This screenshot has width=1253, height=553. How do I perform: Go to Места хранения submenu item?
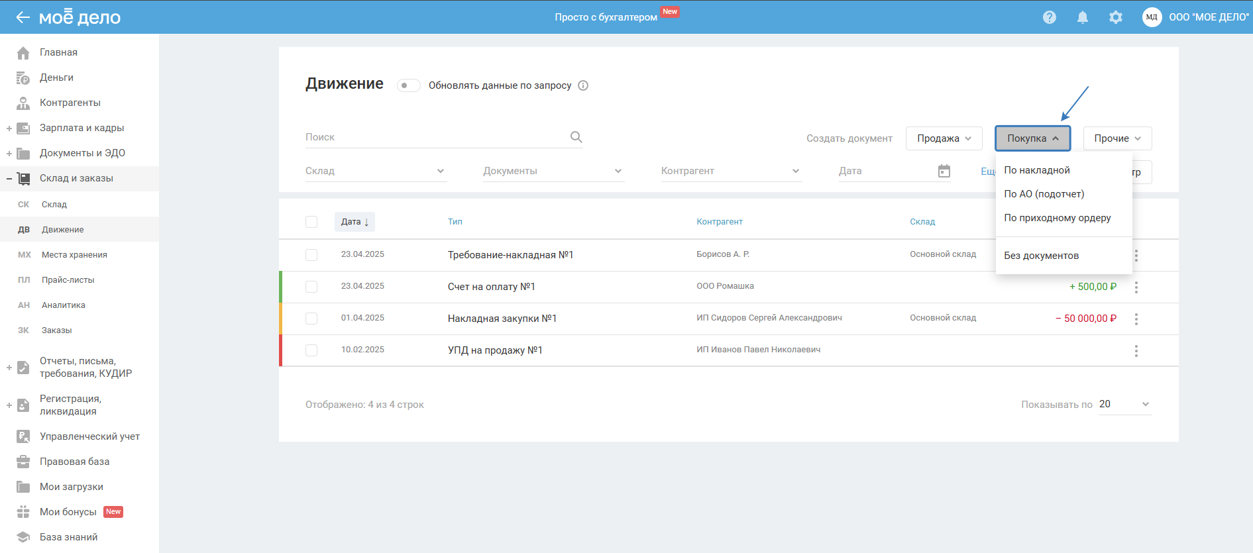point(74,255)
